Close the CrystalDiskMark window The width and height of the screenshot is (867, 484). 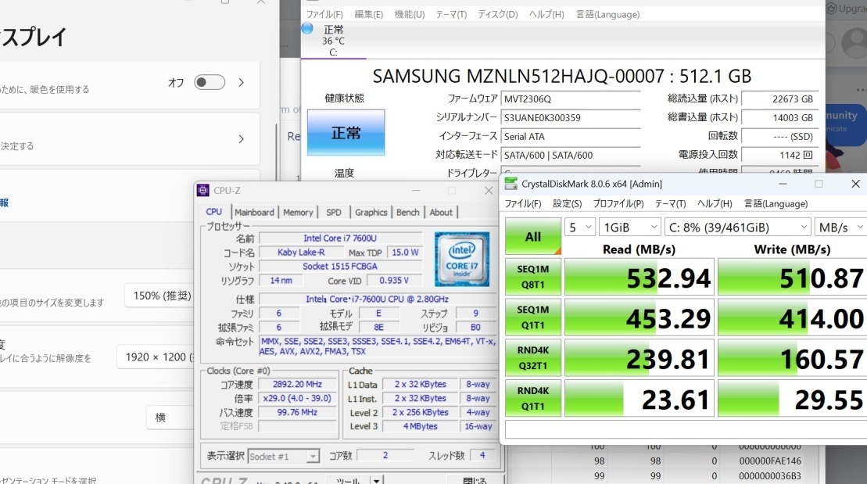tap(855, 184)
